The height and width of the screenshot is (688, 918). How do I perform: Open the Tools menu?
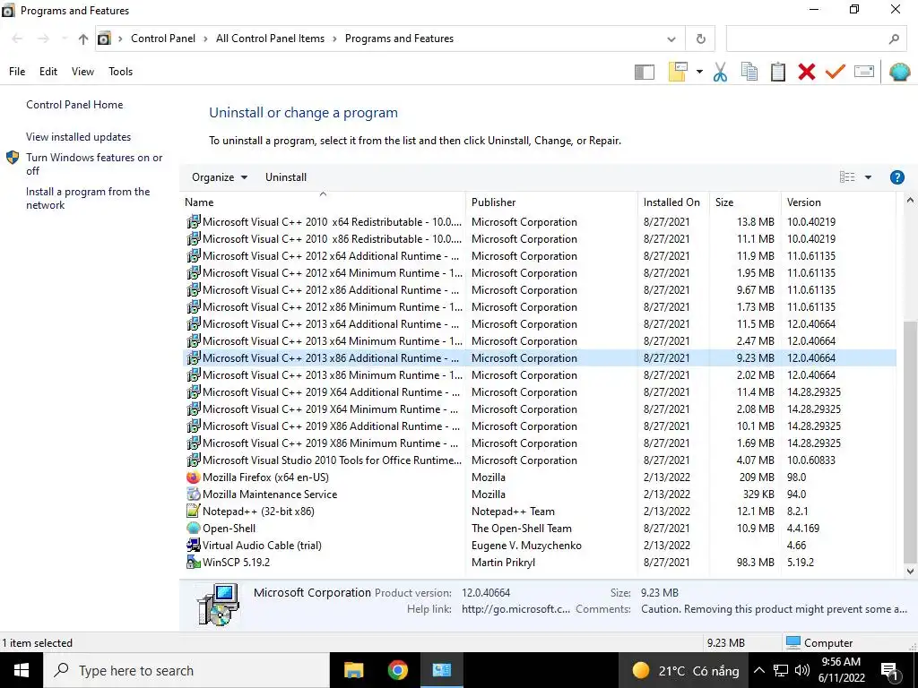(x=120, y=72)
